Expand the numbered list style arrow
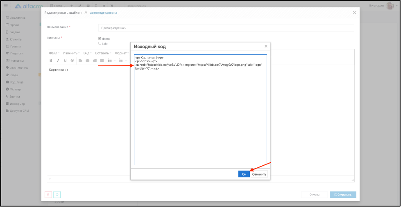The width and height of the screenshot is (401, 207). click(126, 61)
